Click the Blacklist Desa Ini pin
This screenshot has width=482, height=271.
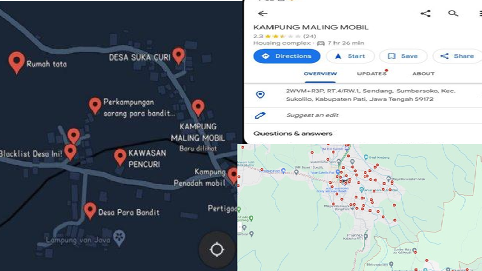tap(70, 152)
